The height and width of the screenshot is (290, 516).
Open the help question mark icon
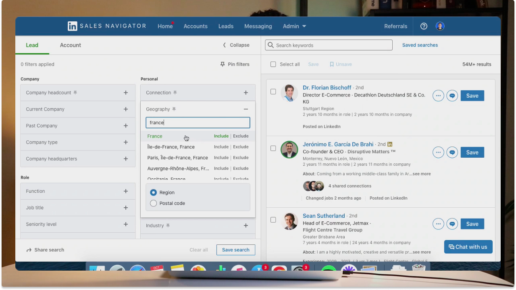pos(424,26)
